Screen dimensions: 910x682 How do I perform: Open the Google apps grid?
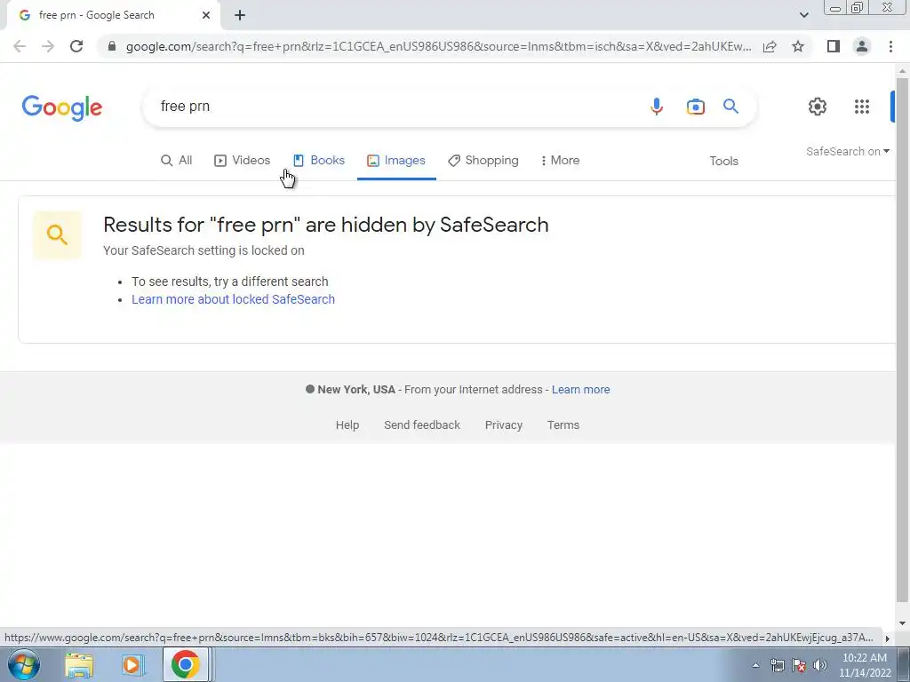[x=862, y=107]
